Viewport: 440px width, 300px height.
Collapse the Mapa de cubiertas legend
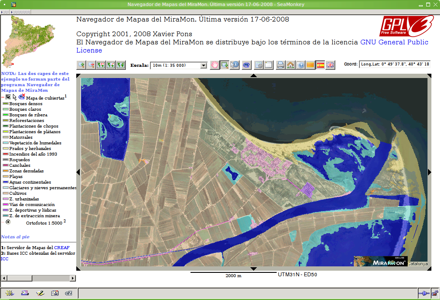pos(3,98)
